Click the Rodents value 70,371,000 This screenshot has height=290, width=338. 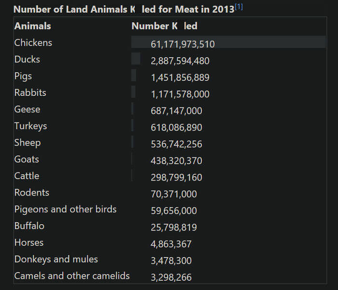(174, 194)
